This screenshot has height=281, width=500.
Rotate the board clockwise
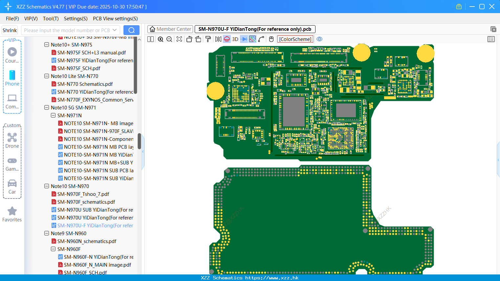coord(198,39)
